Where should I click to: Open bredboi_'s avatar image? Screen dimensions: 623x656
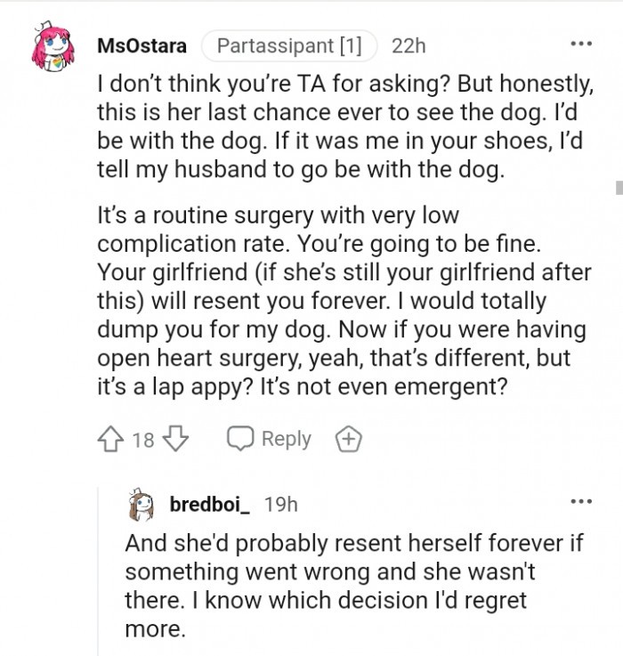[x=142, y=506]
